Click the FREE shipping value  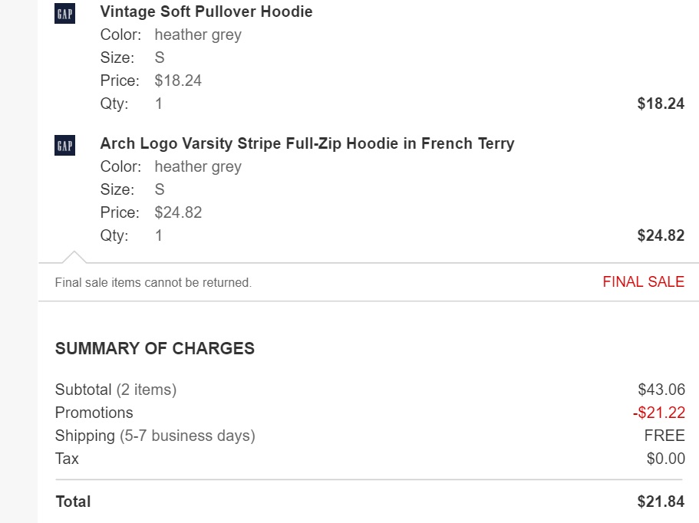(x=664, y=436)
